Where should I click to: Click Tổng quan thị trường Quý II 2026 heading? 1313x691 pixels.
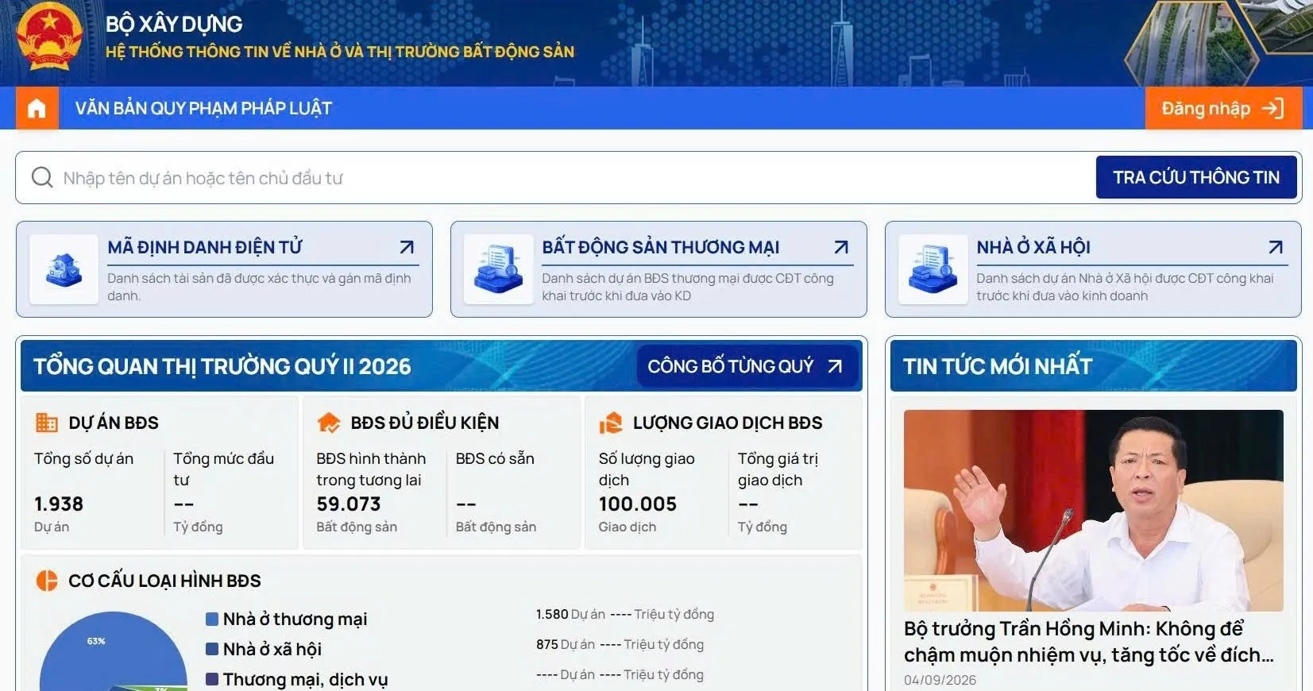tap(222, 366)
